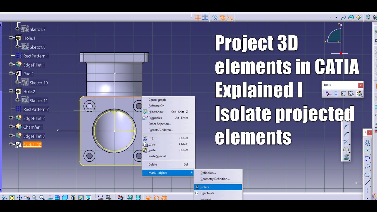Image resolution: width=377 pixels, height=212 pixels.
Task: Click the Fit All In icon
Action: click(x=12, y=198)
